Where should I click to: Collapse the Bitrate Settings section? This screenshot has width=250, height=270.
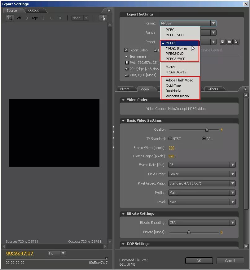point(123,214)
